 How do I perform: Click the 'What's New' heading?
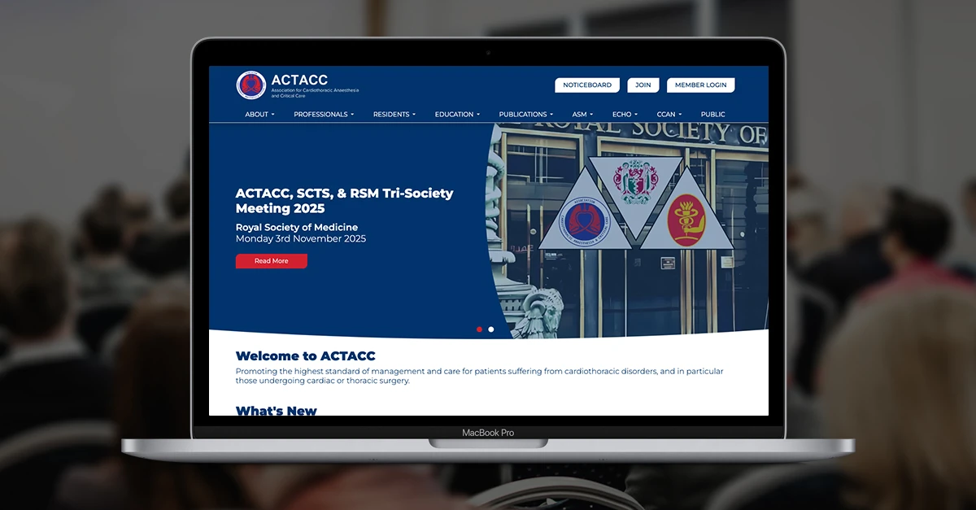point(277,411)
